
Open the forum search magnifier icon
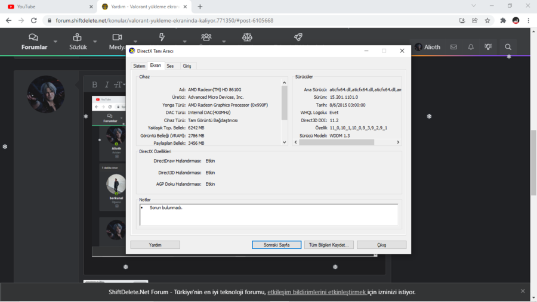click(x=508, y=47)
